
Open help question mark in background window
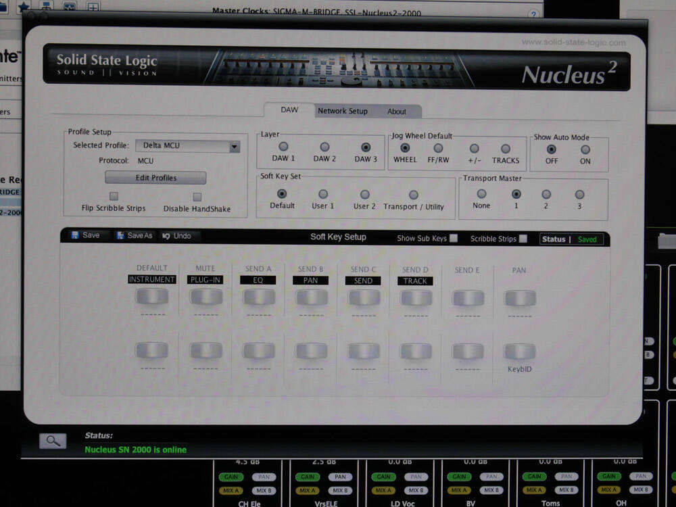coord(534,14)
